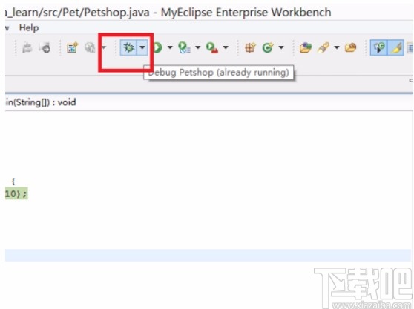Click the new wizard icon with star
This screenshot has height=309, width=414.
(x=73, y=47)
